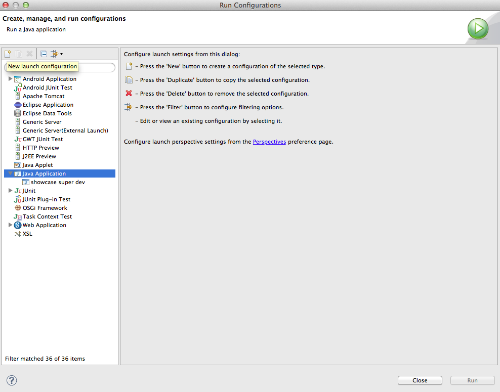Click the showcase super dev configuration icon
The height and width of the screenshot is (392, 500).
tap(26, 182)
